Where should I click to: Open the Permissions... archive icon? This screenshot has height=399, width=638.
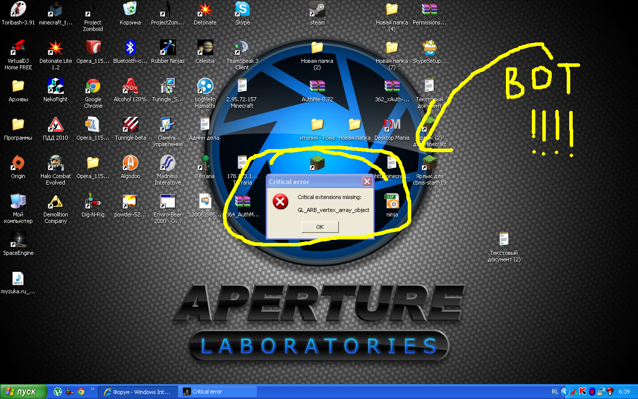click(x=430, y=13)
